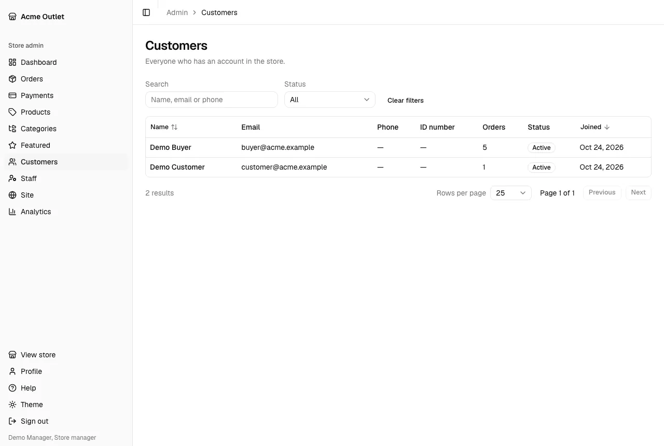Select the Orders package icon
The image size is (664, 446).
[x=12, y=79]
